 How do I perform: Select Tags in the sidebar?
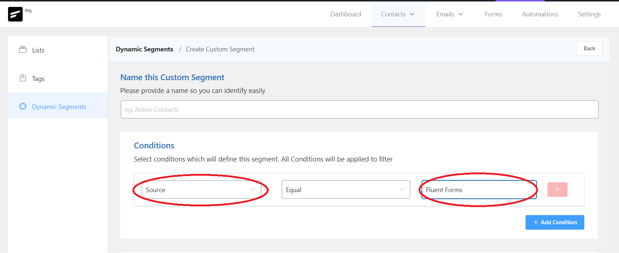(x=38, y=79)
